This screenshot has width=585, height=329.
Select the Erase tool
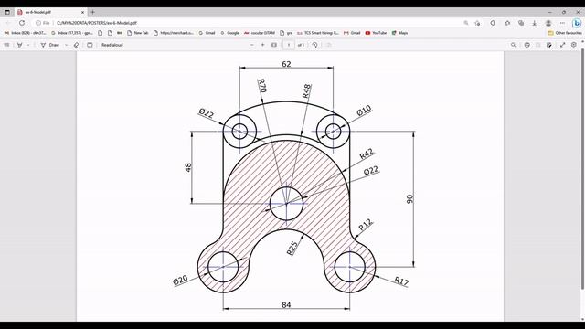(76, 45)
